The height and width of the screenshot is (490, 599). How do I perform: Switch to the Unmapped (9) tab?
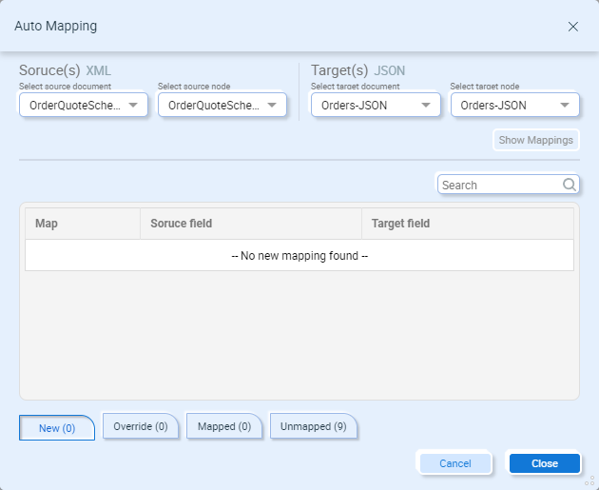click(314, 426)
